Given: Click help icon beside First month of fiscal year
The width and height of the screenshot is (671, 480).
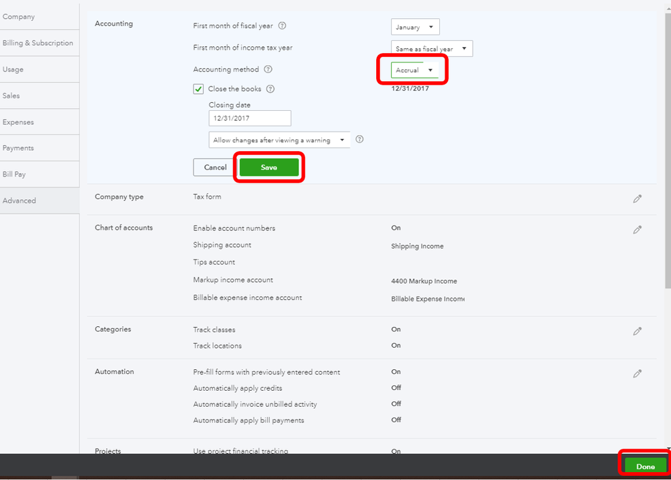Looking at the screenshot, I should [282, 26].
